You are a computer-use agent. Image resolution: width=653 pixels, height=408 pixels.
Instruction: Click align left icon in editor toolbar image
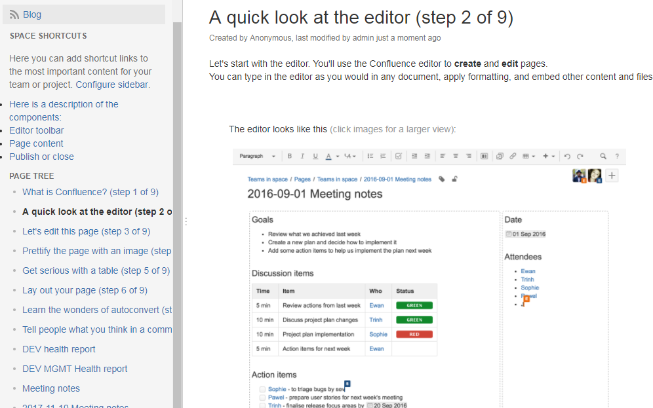(443, 156)
